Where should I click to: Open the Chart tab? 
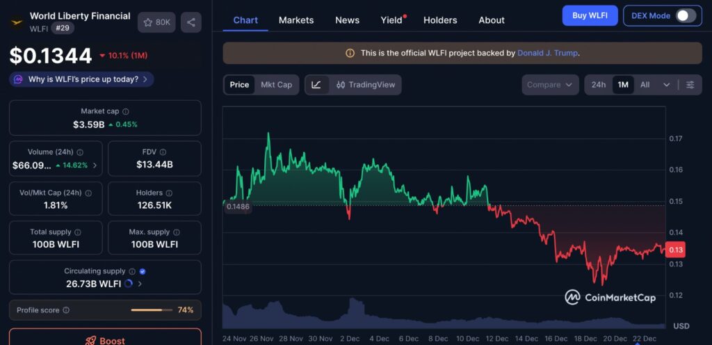pos(245,20)
